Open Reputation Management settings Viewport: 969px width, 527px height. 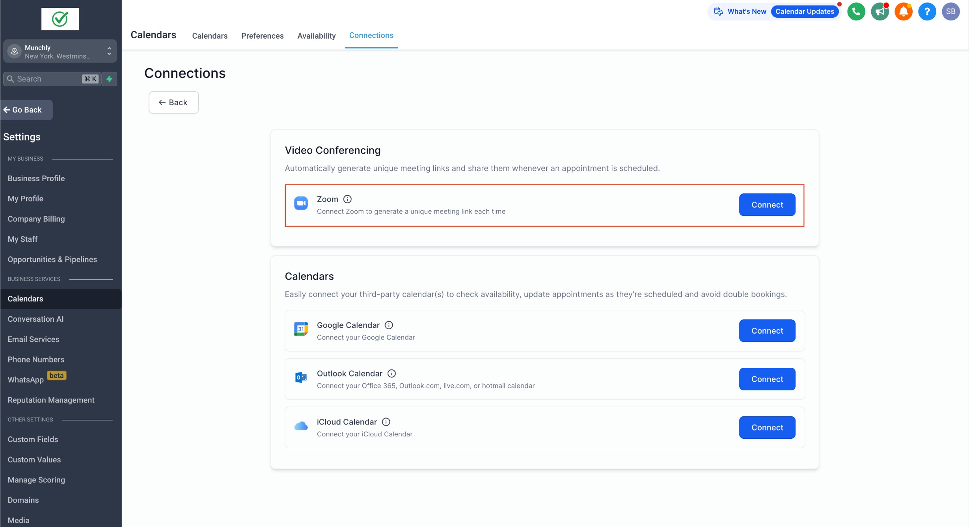(x=51, y=400)
